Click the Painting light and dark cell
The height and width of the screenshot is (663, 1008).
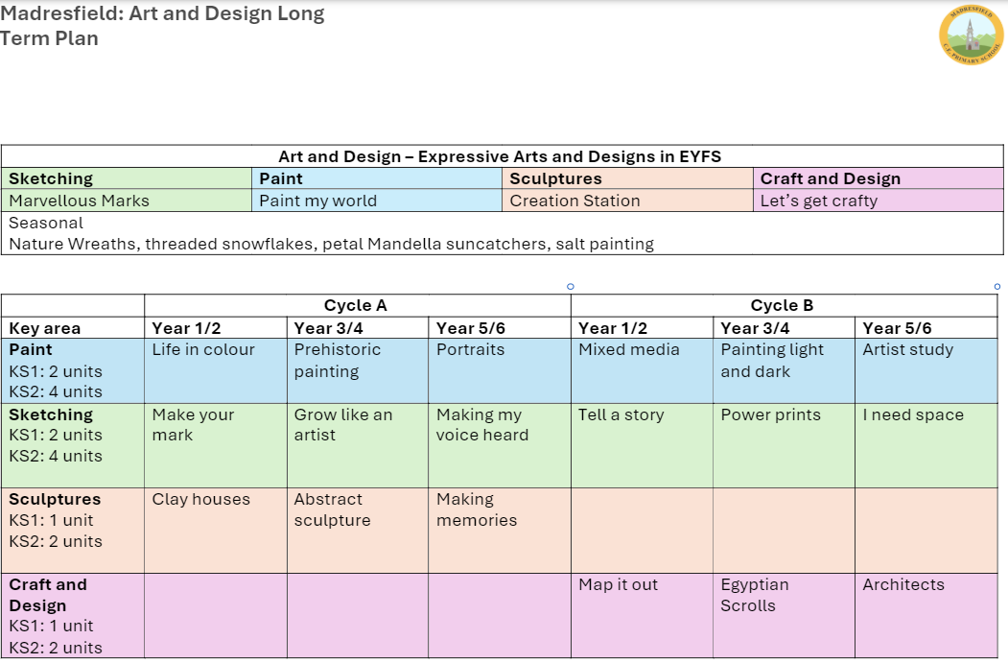click(772, 361)
